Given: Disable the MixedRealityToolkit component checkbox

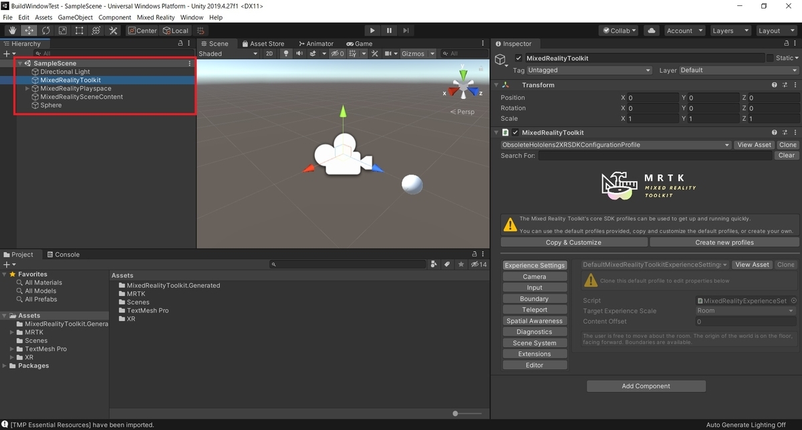Looking at the screenshot, I should pos(515,132).
